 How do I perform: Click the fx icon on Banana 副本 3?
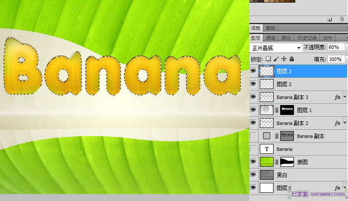pos(337,97)
